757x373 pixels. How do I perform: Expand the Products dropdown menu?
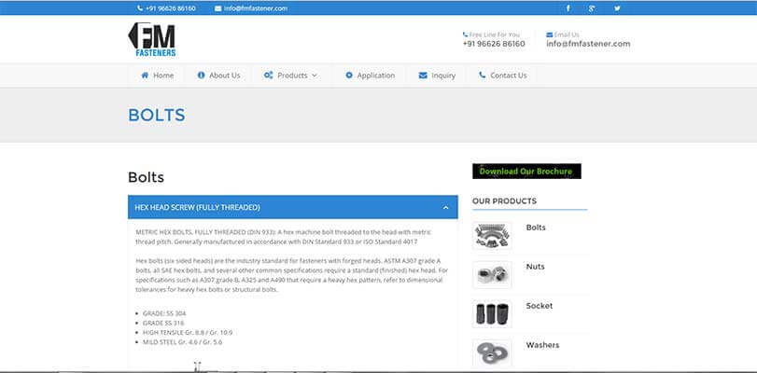click(x=290, y=76)
